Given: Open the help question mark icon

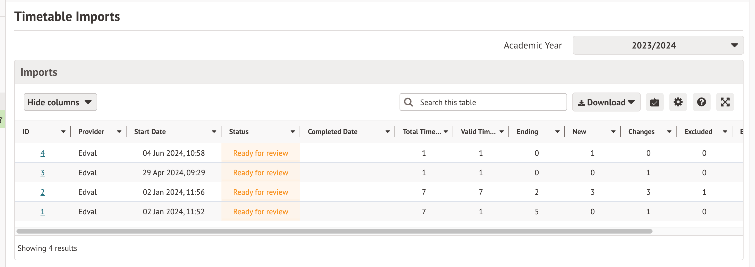Looking at the screenshot, I should pyautogui.click(x=701, y=102).
